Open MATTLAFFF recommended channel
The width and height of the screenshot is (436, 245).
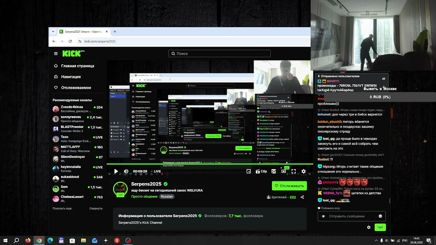(x=78, y=149)
